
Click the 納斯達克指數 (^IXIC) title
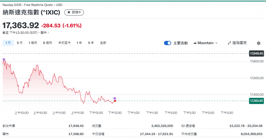point(31,12)
